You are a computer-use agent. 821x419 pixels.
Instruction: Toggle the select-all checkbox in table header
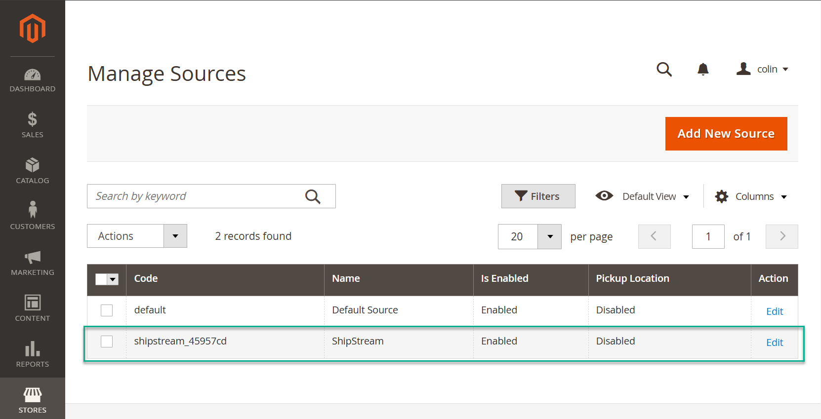tap(101, 279)
